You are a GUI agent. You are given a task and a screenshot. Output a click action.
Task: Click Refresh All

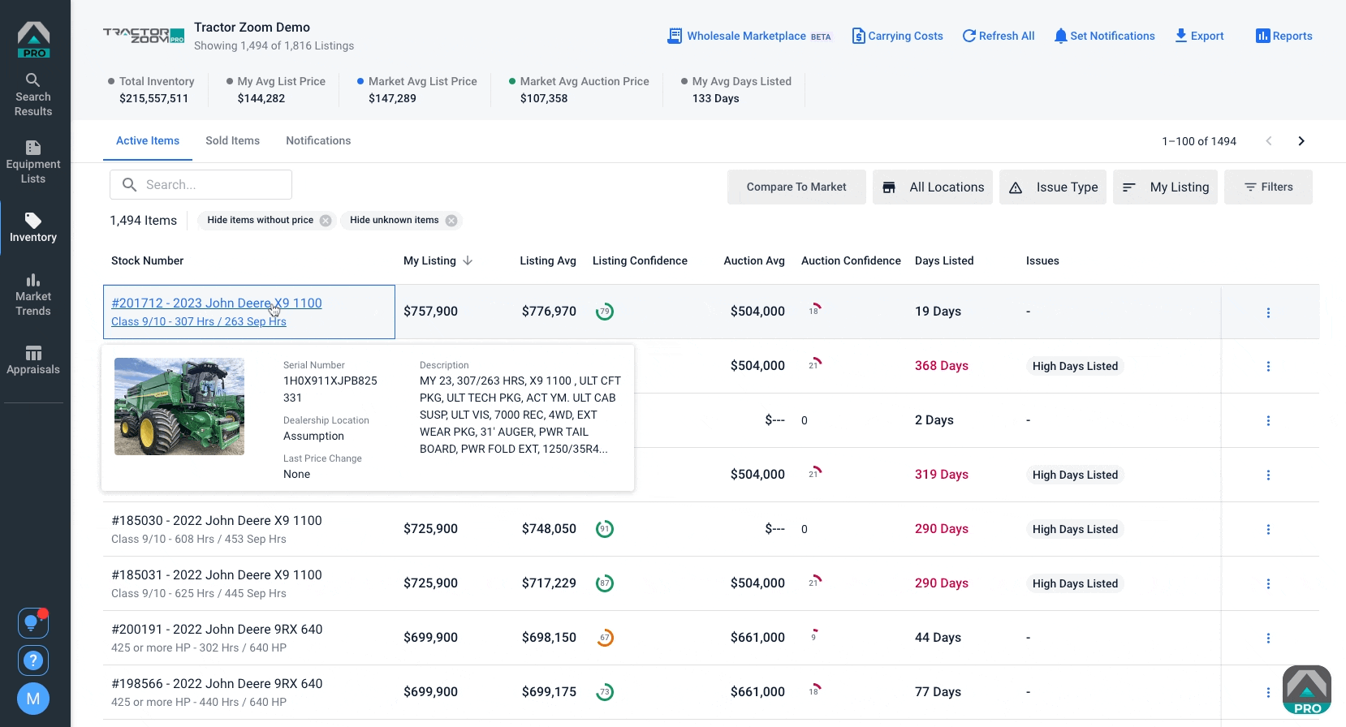click(999, 36)
